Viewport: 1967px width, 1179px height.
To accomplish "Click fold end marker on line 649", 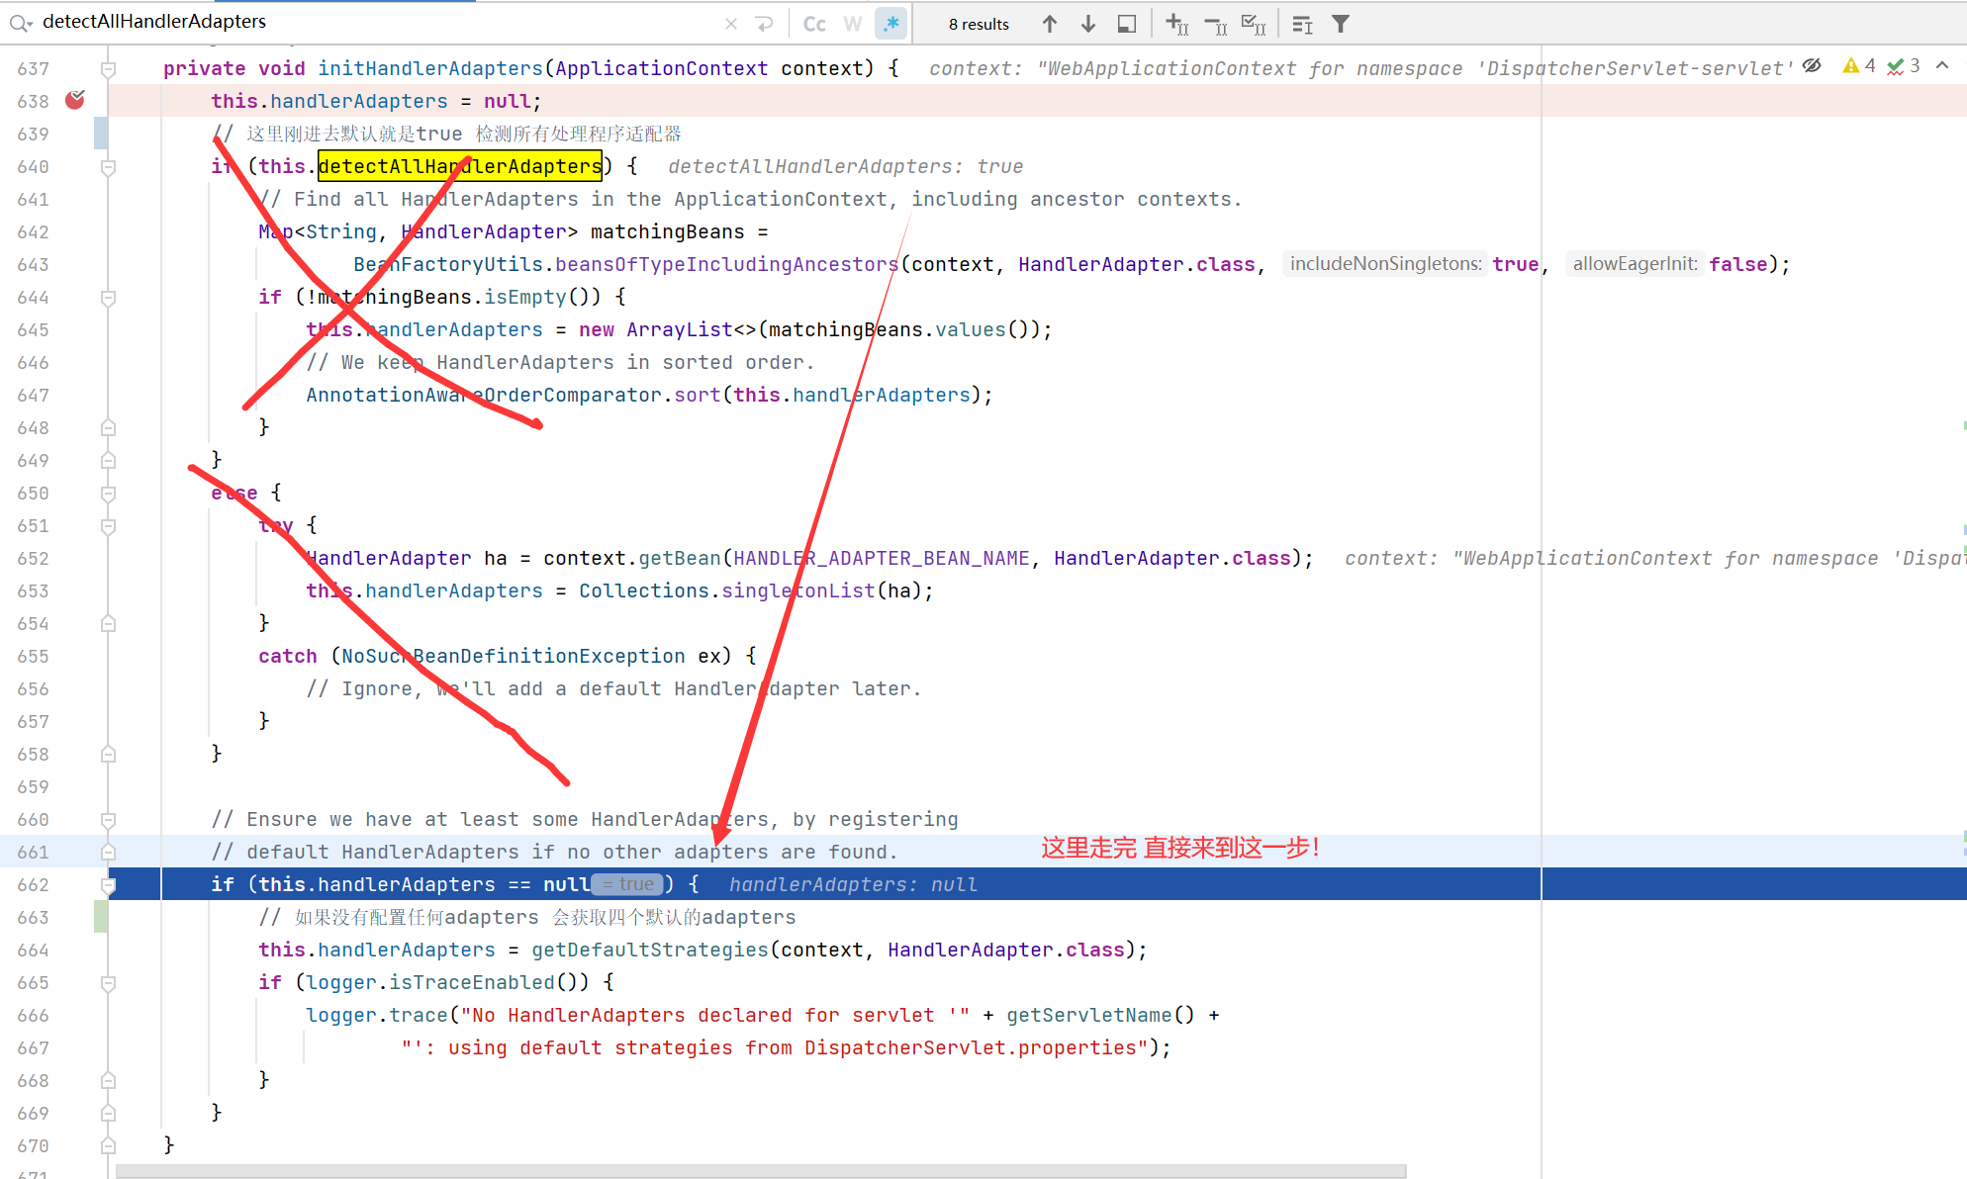I will pyautogui.click(x=109, y=460).
